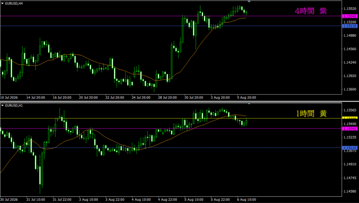Image resolution: width=359 pixels, height=203 pixels.
Task: Click '5 Aug 22:00' on H1 time axis
Action: coord(220,199)
